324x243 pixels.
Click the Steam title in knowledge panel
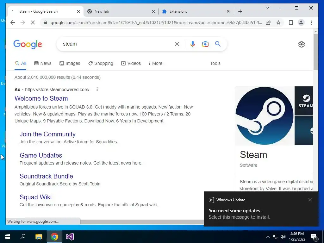point(253,154)
